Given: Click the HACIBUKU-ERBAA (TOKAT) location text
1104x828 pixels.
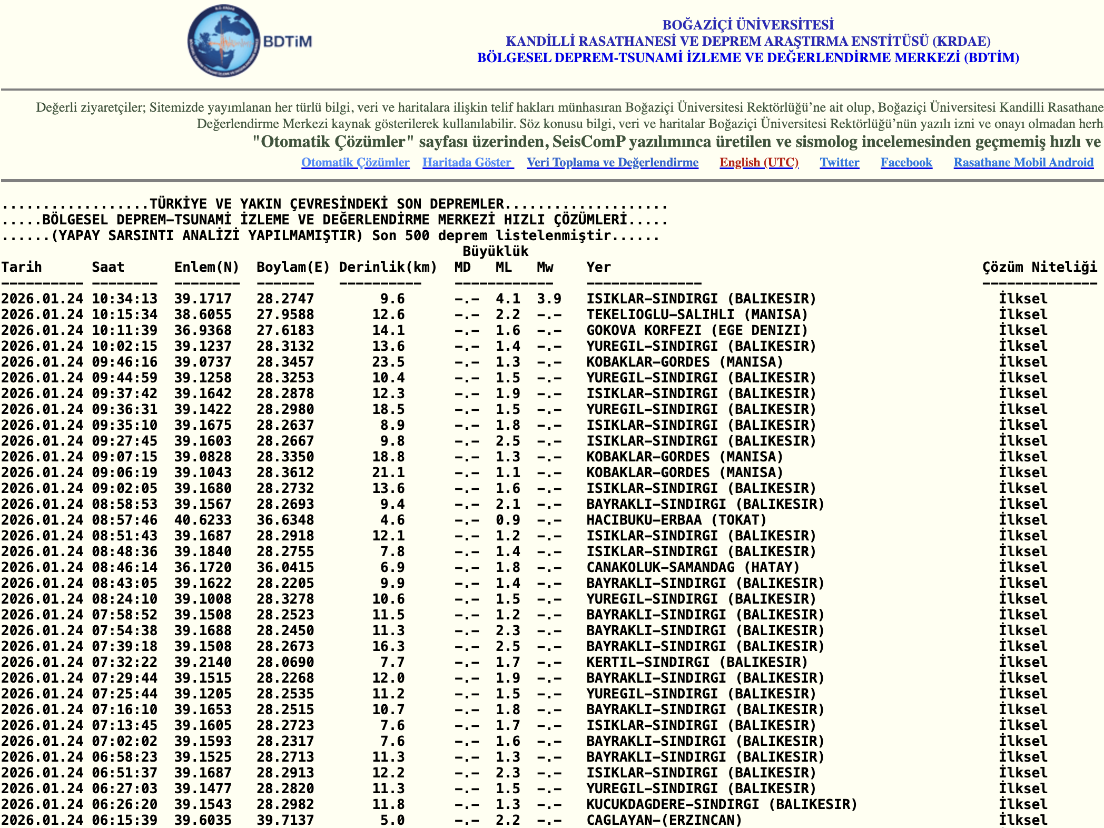Looking at the screenshot, I should point(676,520).
